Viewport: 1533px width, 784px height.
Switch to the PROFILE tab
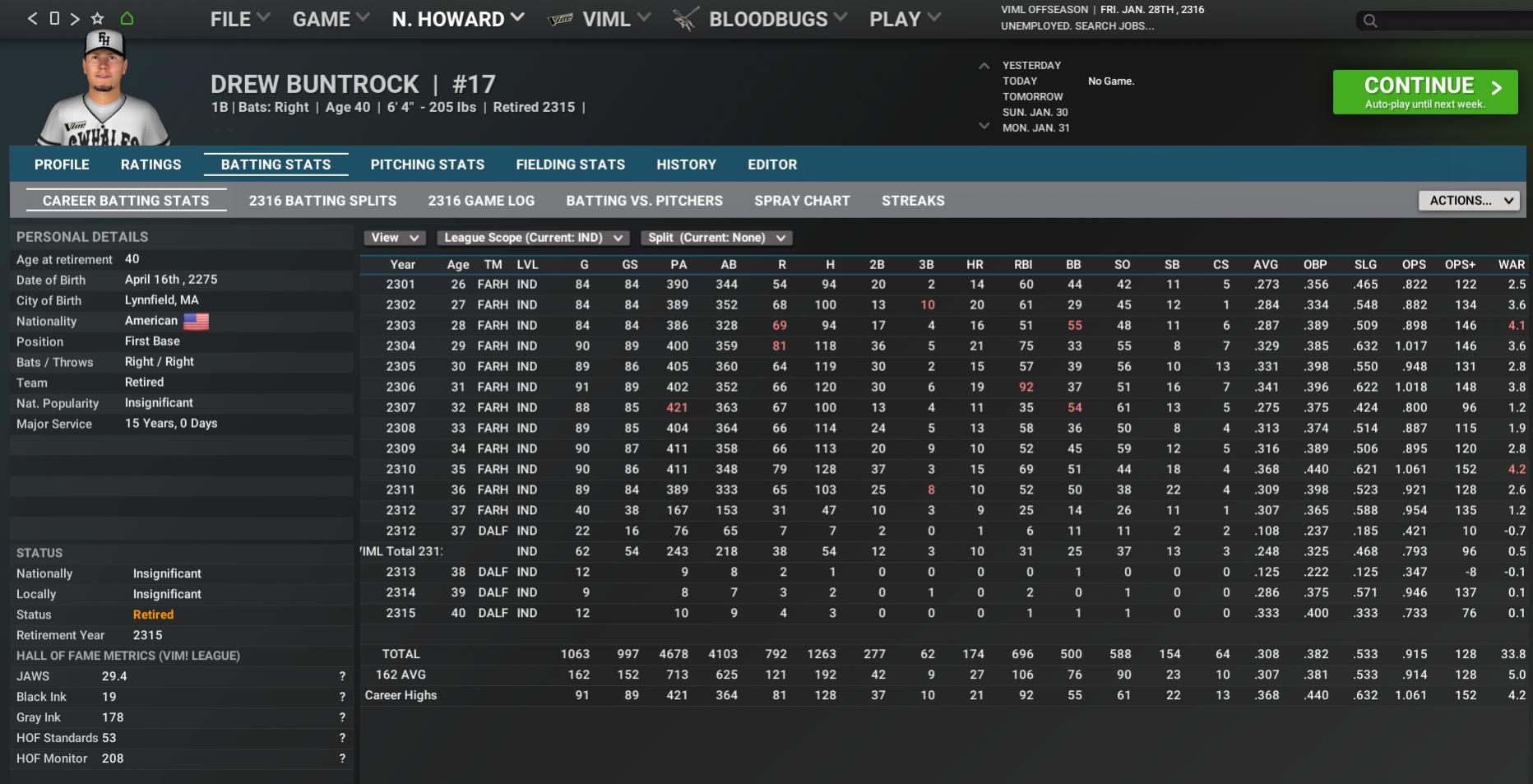(62, 165)
